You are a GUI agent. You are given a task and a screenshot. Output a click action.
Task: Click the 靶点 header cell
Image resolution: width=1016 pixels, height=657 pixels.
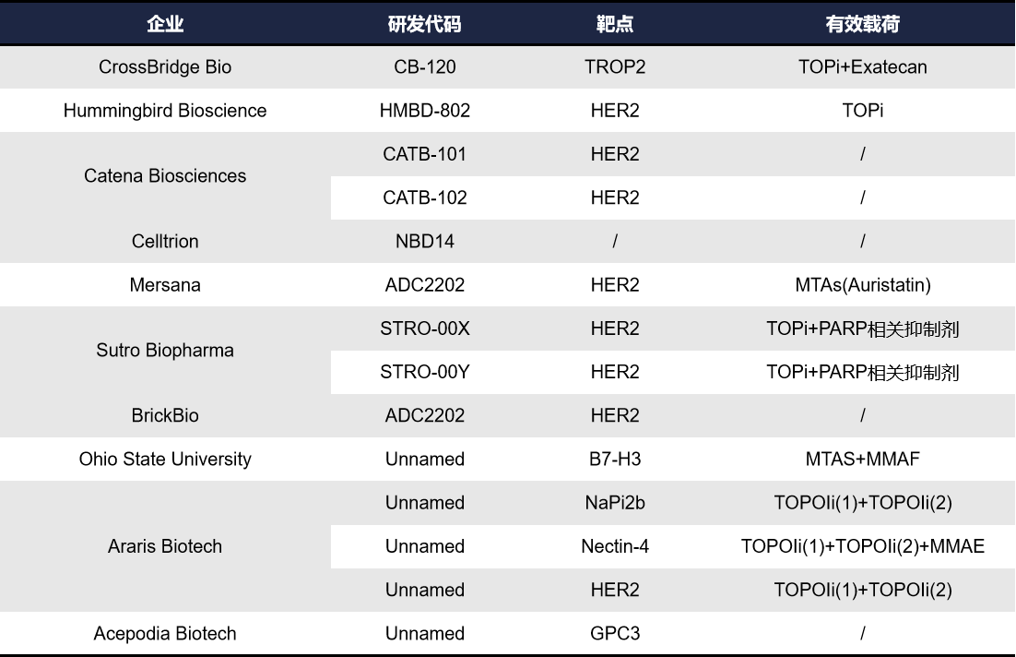614,24
